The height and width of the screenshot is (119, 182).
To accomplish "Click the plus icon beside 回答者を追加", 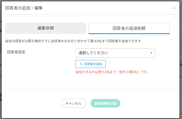I will [81, 64].
